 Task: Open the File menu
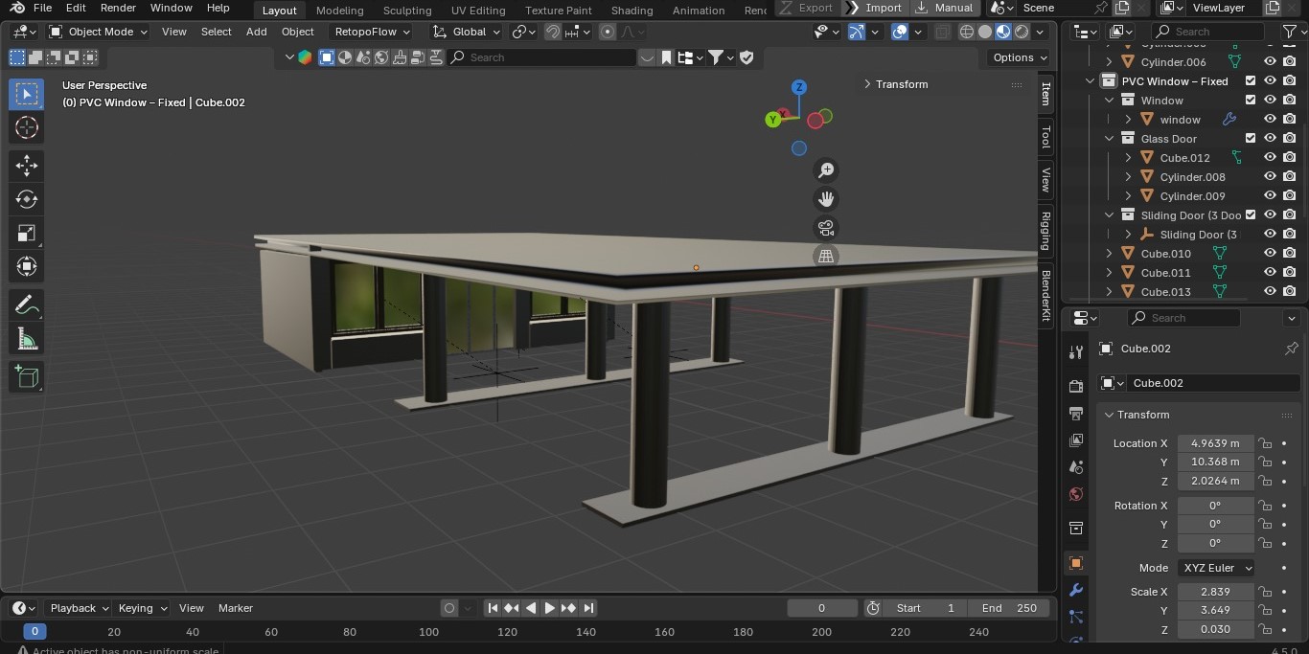(42, 8)
